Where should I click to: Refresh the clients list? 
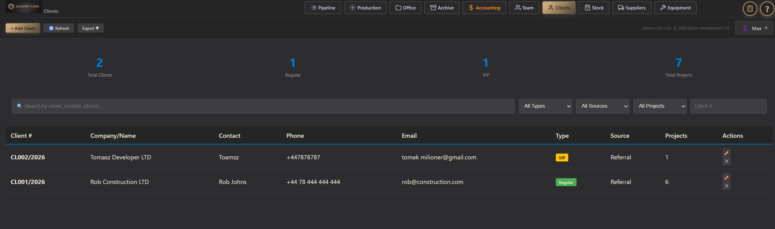pos(59,28)
